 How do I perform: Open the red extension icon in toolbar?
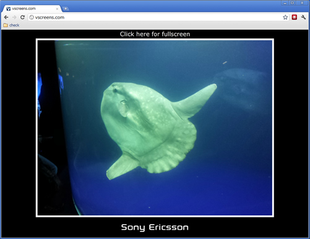[295, 17]
